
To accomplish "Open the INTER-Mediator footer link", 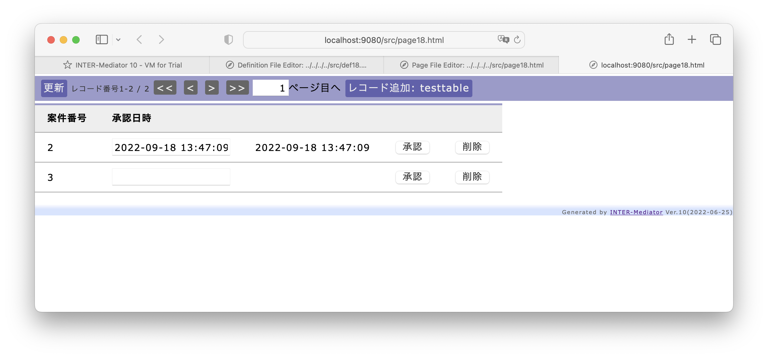I will pyautogui.click(x=636, y=212).
